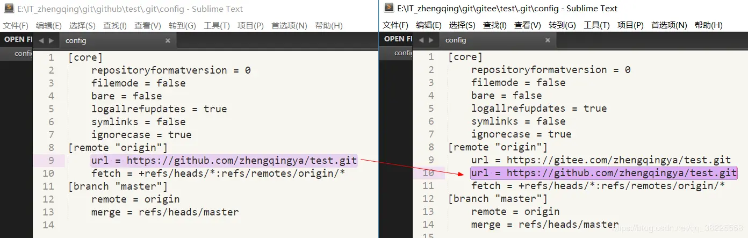Image resolution: width=748 pixels, height=238 pixels.
Task: Open 帮助(H) menu in gitee window
Action: coord(708,25)
